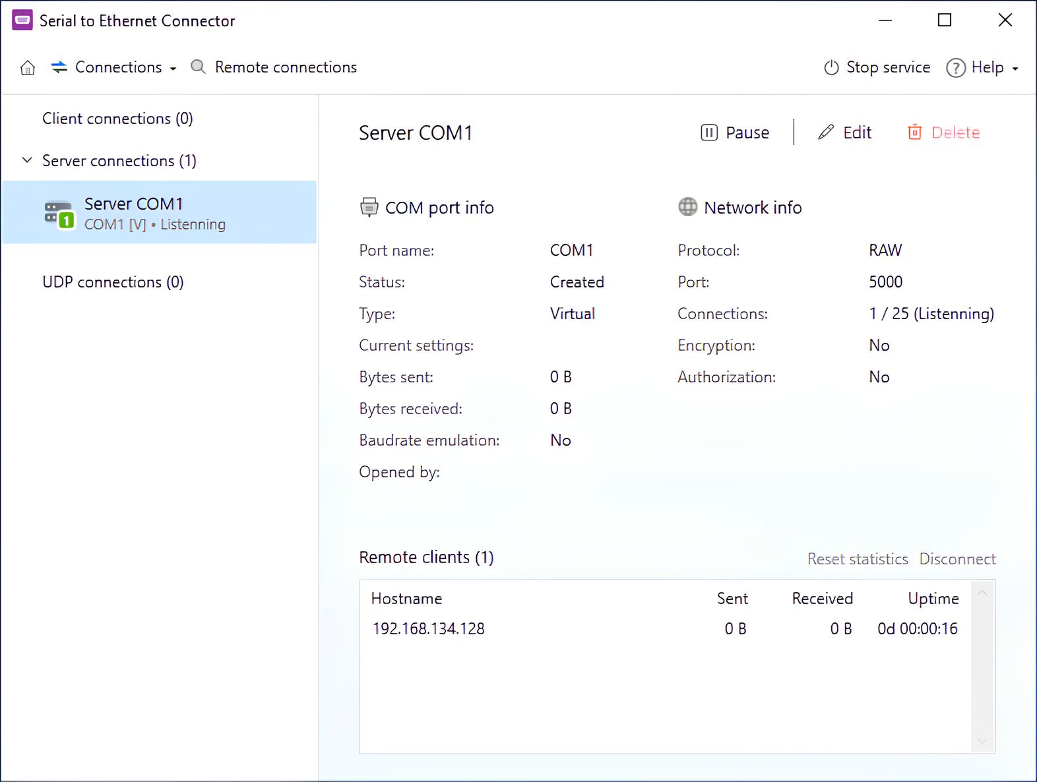This screenshot has height=782, width=1037.
Task: Click the Pause icon
Action: [709, 133]
